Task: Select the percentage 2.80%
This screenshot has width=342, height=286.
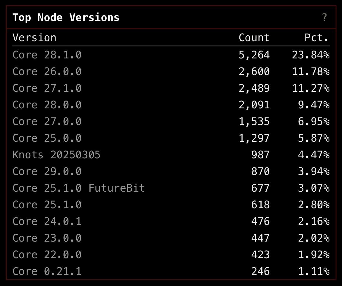Action: tap(314, 205)
